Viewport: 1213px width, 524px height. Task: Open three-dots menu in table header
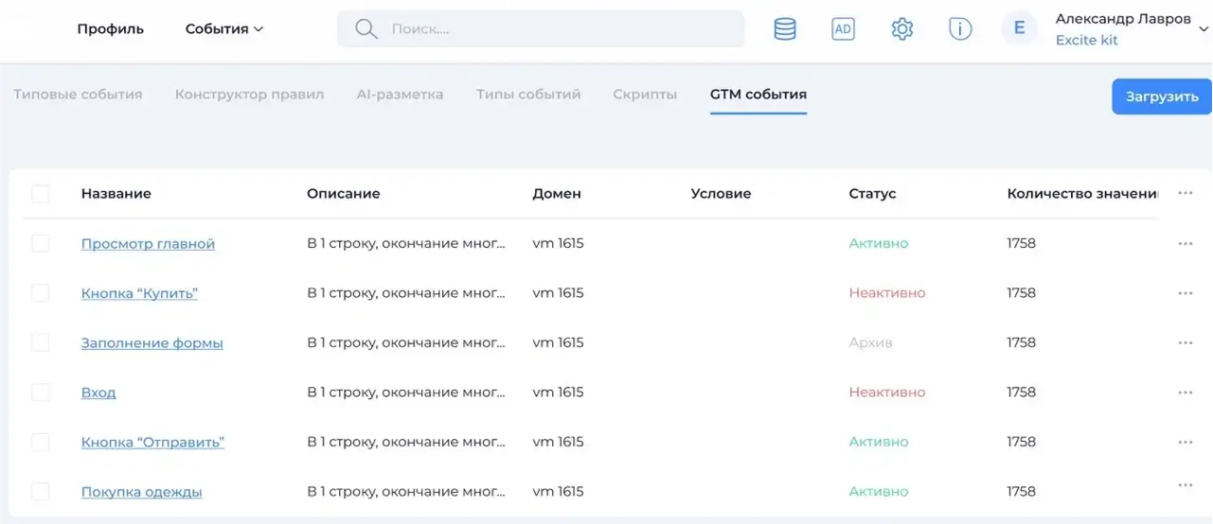1186,193
